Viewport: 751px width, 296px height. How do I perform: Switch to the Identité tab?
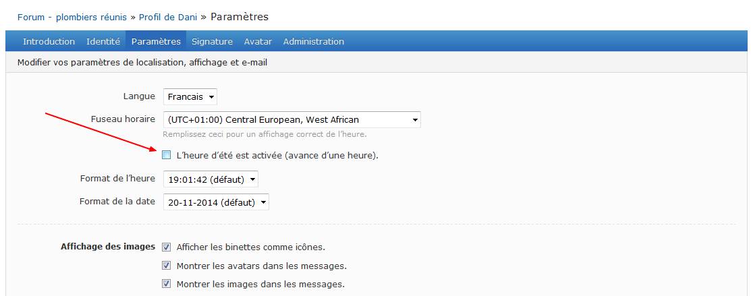click(103, 42)
